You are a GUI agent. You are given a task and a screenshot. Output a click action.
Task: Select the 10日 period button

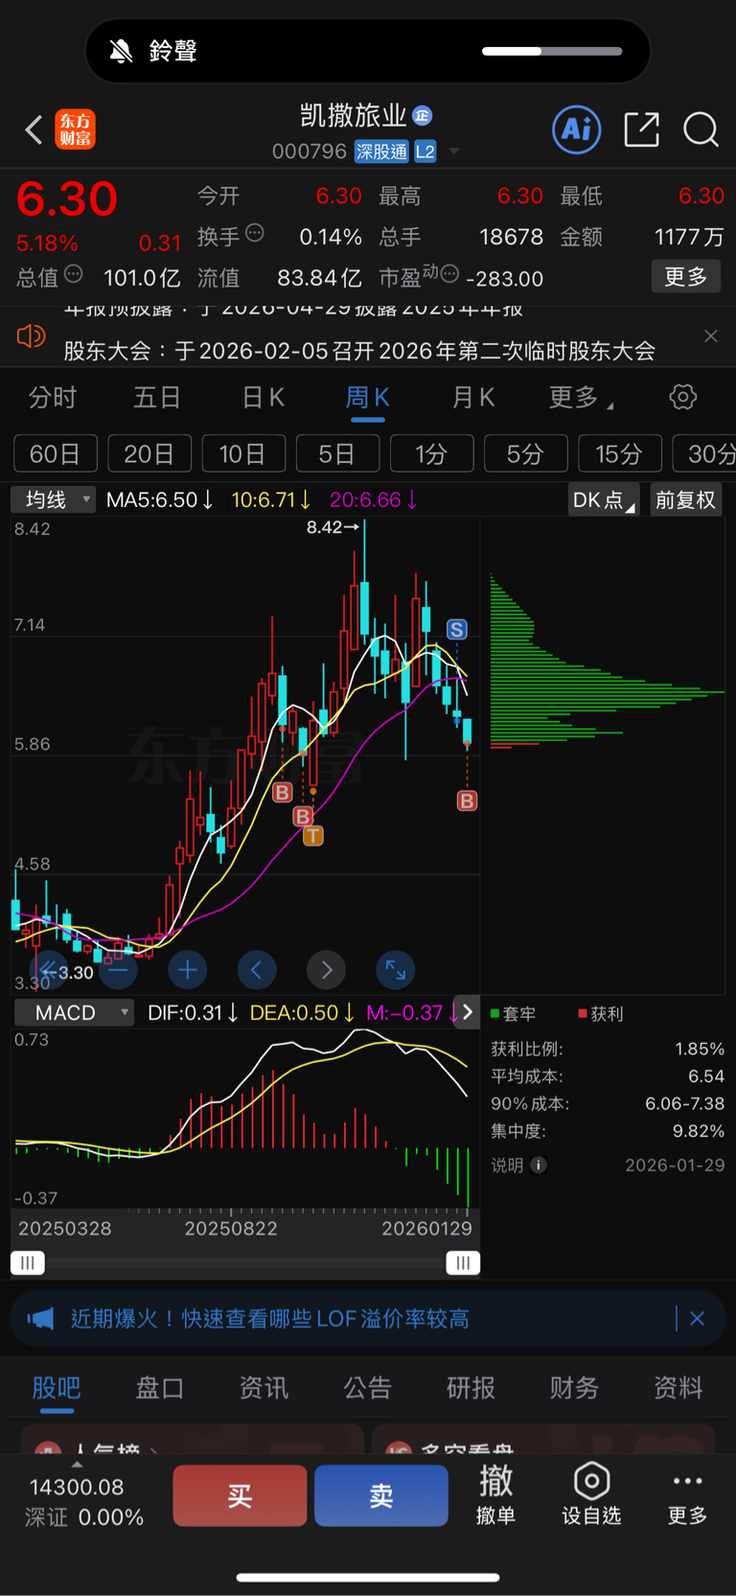243,453
